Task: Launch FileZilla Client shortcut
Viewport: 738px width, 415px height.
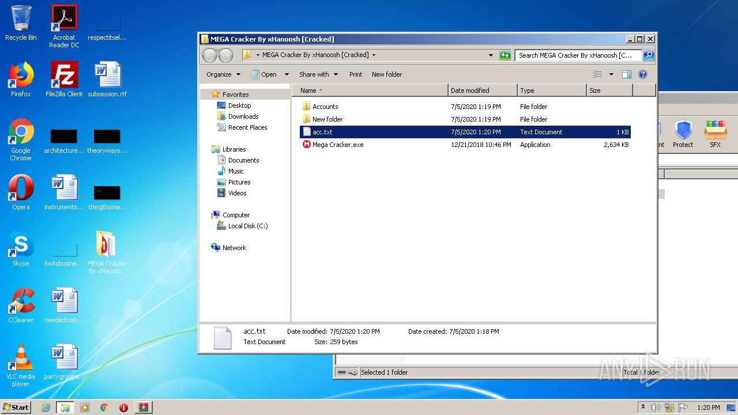Action: [x=64, y=80]
